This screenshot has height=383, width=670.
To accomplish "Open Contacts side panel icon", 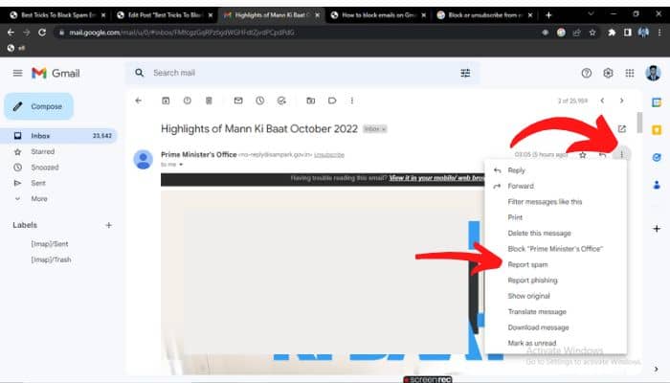I will (x=657, y=185).
